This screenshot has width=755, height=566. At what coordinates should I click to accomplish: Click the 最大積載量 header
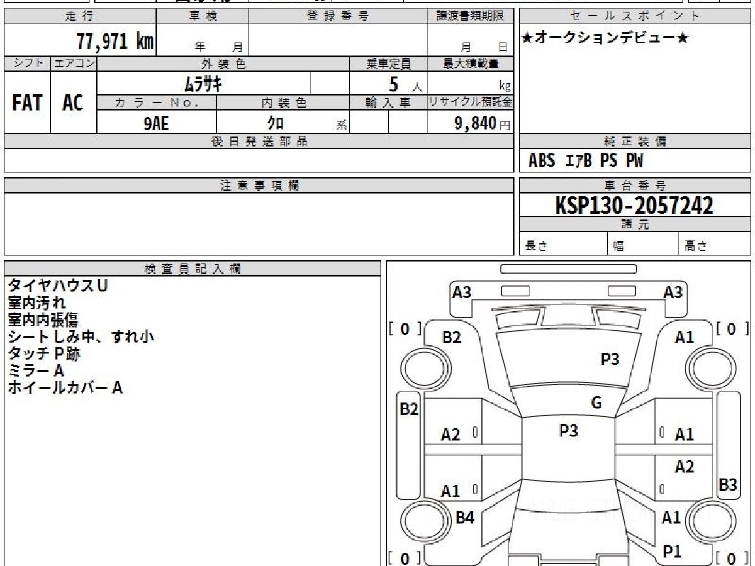[x=470, y=64]
